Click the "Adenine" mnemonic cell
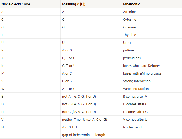 129,12
